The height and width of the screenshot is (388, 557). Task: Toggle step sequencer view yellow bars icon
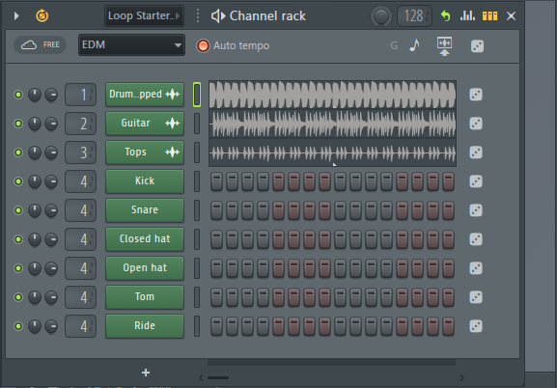(489, 16)
